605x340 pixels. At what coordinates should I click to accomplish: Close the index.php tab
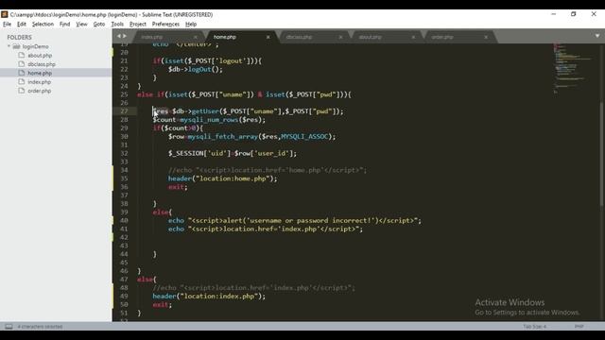click(x=196, y=37)
